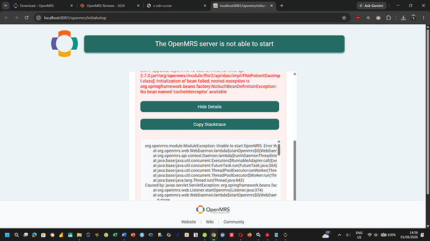Click the Chrome icon in the taskbar
The width and height of the screenshot is (430, 241).
click(213, 235)
